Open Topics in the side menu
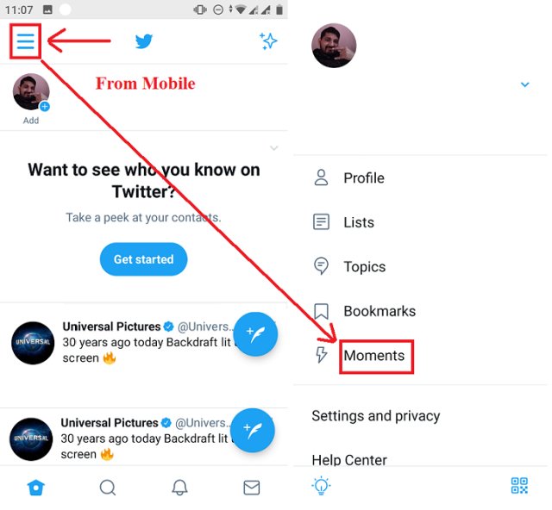 [x=364, y=267]
